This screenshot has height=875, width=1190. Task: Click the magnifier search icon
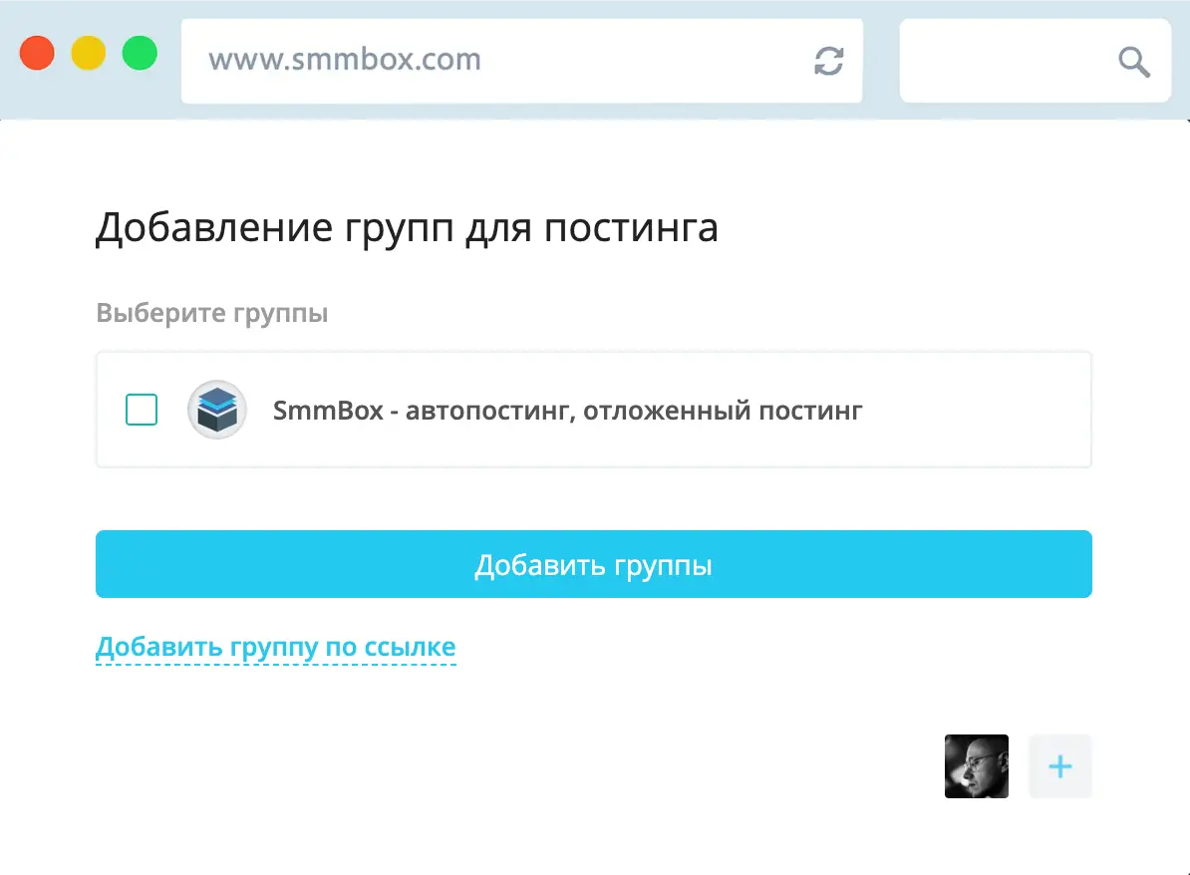click(1134, 62)
